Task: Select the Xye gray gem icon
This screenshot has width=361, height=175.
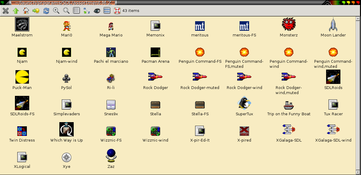Action: click(67, 157)
